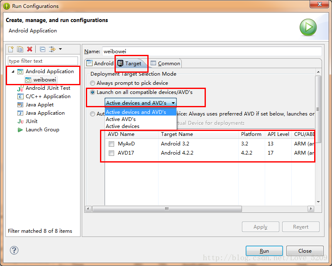Image resolution: width=332 pixels, height=266 pixels.
Task: Collapse all configurations icon in toolbar
Action: point(43,49)
